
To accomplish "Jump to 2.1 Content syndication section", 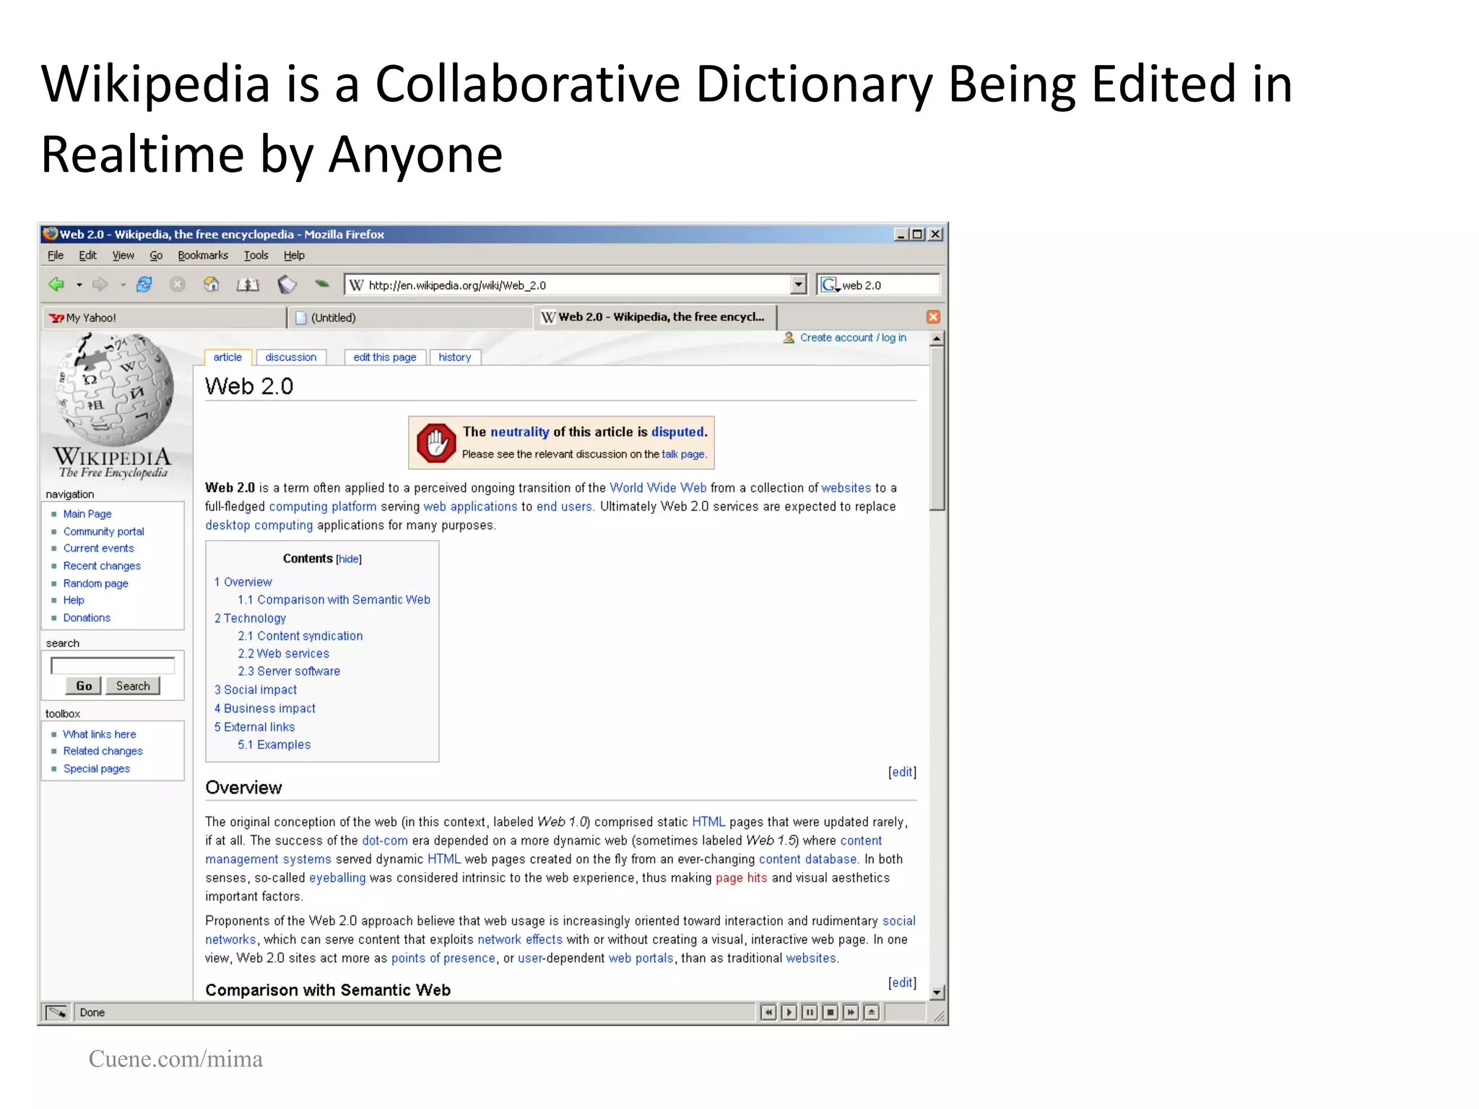I will (x=300, y=636).
